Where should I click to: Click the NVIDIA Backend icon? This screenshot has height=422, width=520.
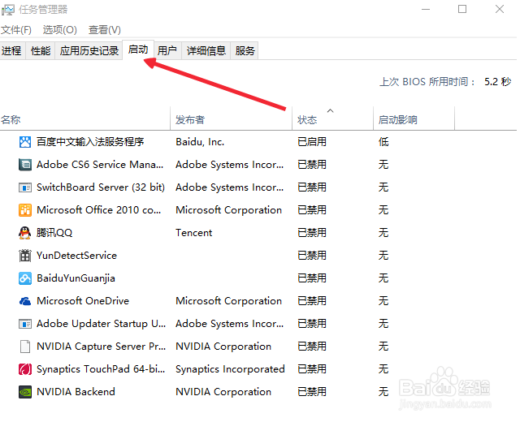coord(25,392)
